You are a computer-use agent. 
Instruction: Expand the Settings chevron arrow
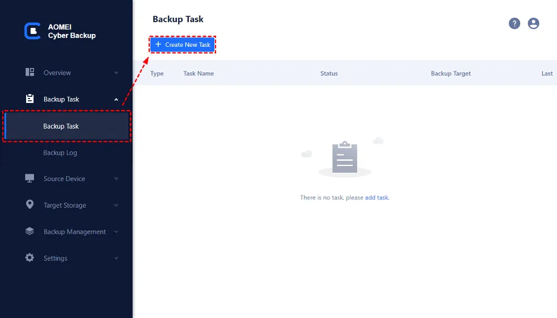pos(116,259)
